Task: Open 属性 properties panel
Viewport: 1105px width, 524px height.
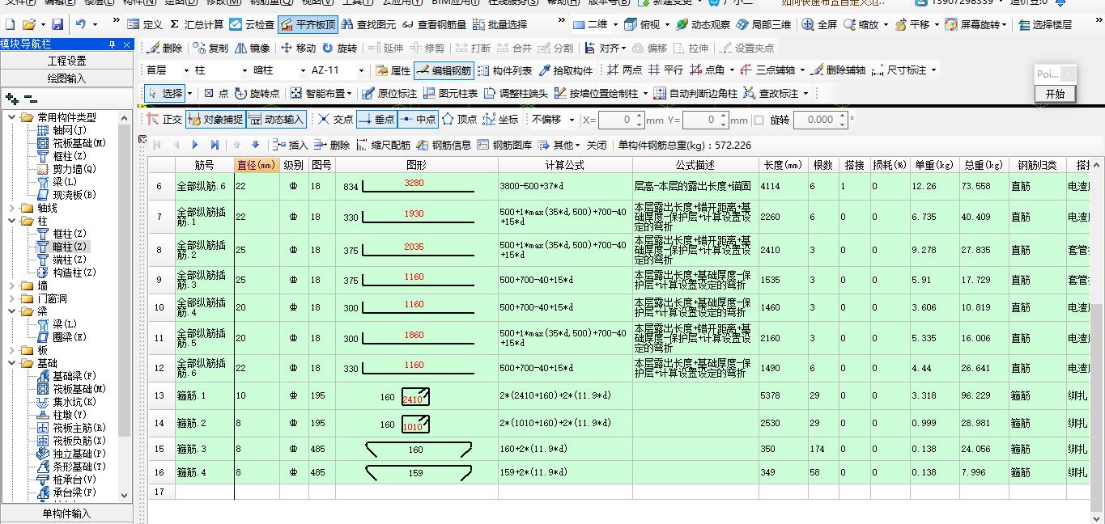Action: pyautogui.click(x=393, y=71)
